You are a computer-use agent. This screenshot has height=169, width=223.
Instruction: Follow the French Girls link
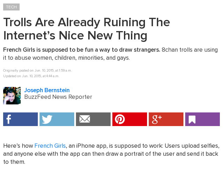pyautogui.click(x=50, y=146)
